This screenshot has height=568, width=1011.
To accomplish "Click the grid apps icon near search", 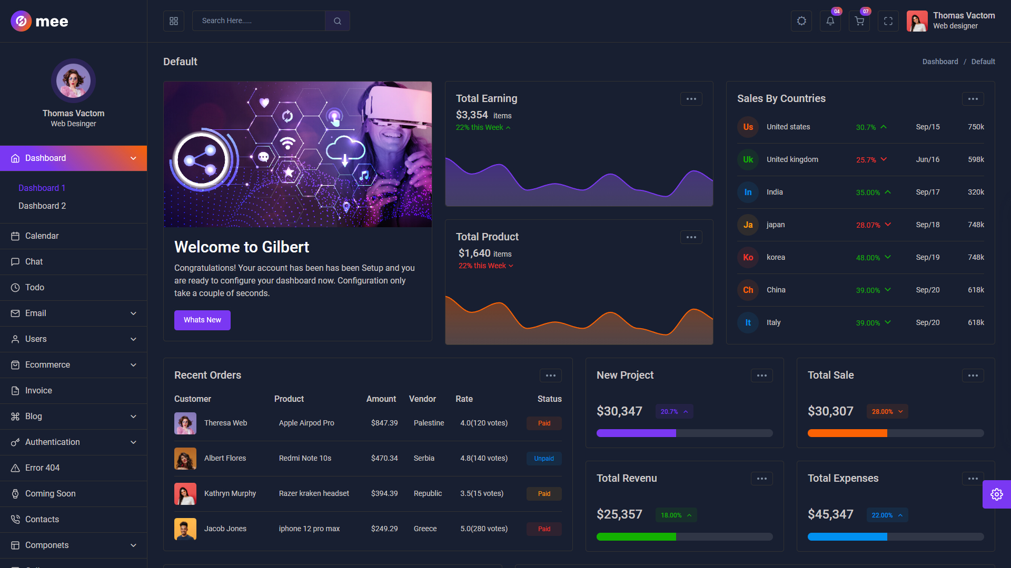I will click(x=174, y=21).
